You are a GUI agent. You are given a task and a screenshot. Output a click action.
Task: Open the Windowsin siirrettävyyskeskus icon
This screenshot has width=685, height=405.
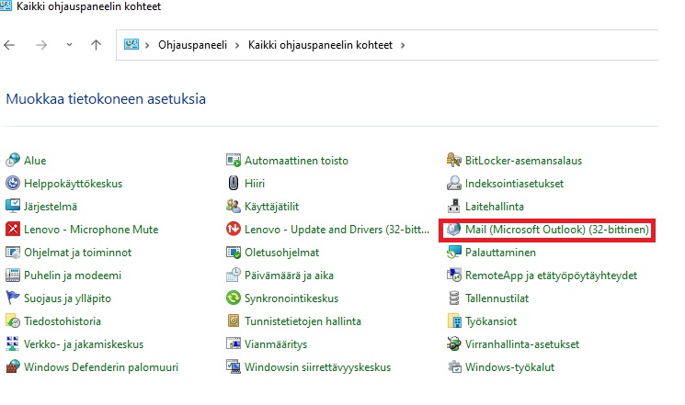pyautogui.click(x=234, y=367)
